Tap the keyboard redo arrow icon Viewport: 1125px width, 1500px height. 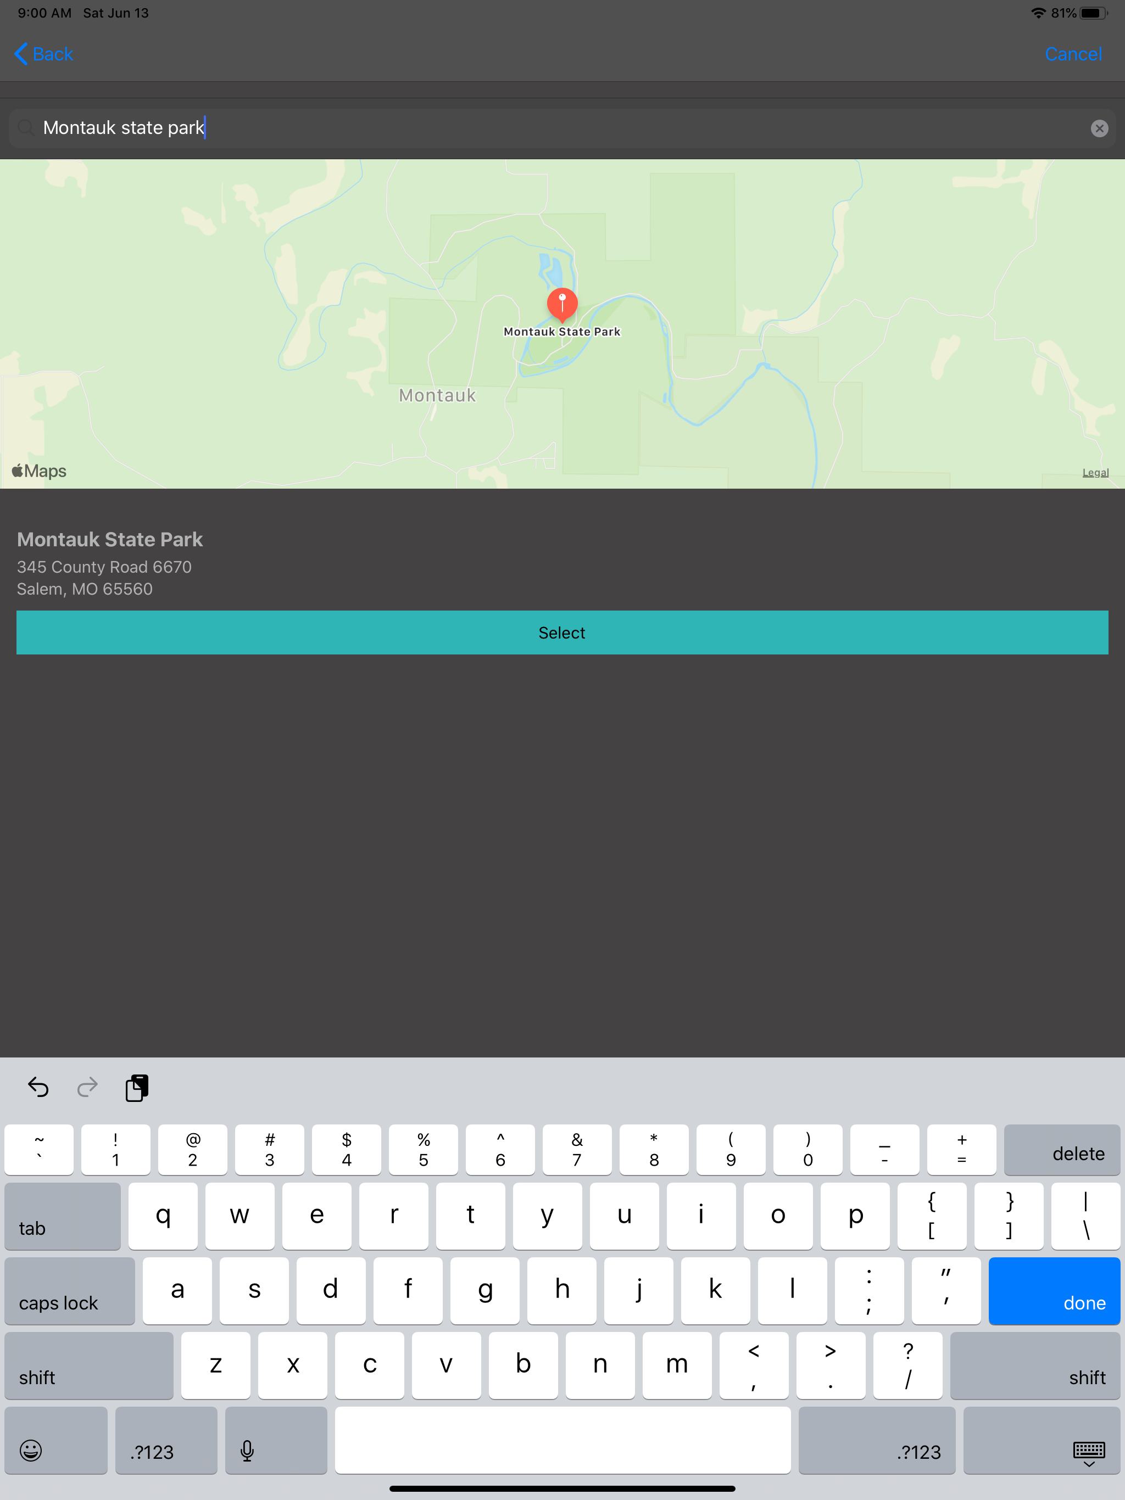click(x=87, y=1088)
